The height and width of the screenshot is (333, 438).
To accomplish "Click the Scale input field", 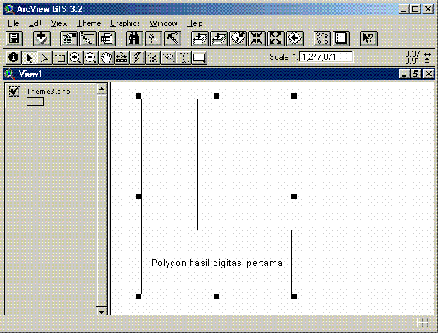I will [326, 57].
